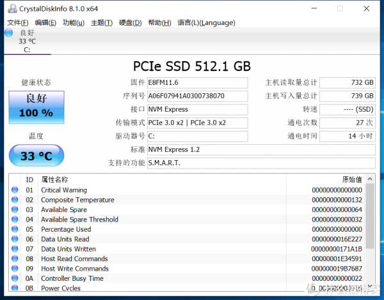Click the 属性名称 column header
384x300 pixels.
(162, 180)
